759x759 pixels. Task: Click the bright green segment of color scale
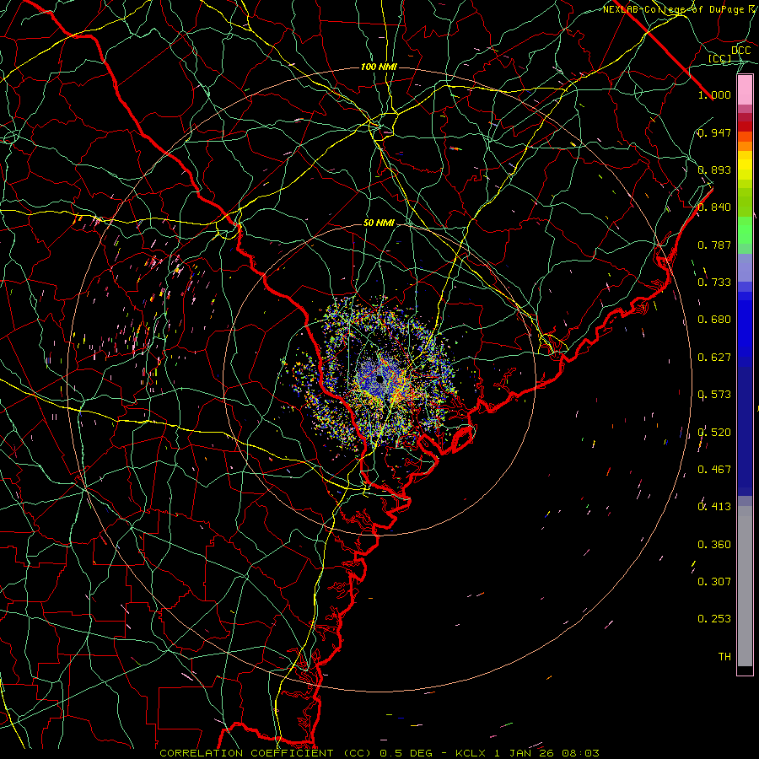click(745, 230)
